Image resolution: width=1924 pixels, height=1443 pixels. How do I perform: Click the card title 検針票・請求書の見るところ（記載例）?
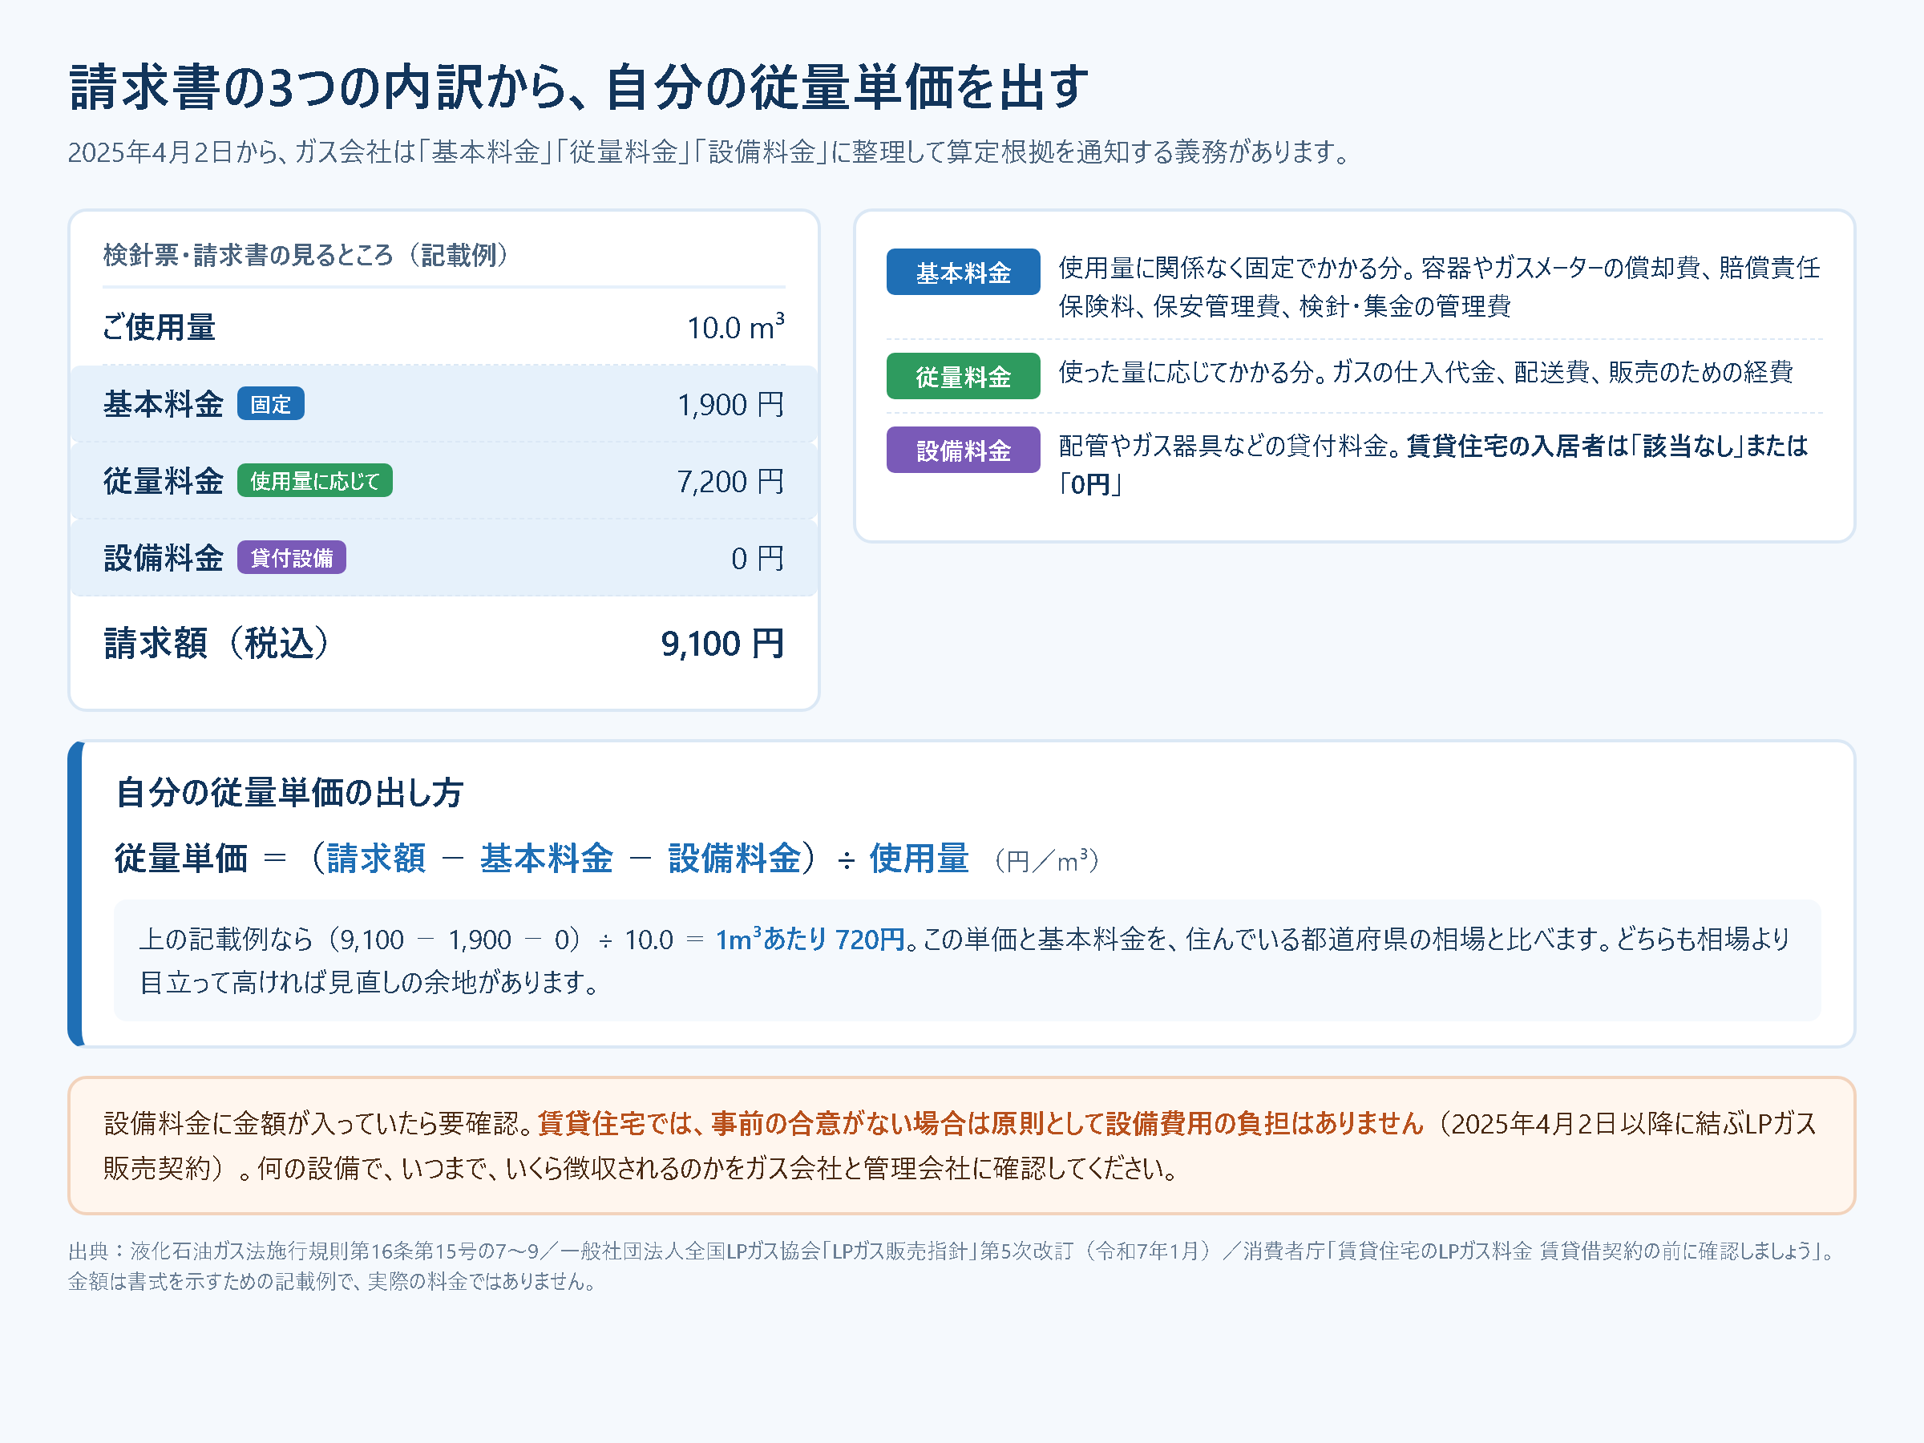click(306, 255)
